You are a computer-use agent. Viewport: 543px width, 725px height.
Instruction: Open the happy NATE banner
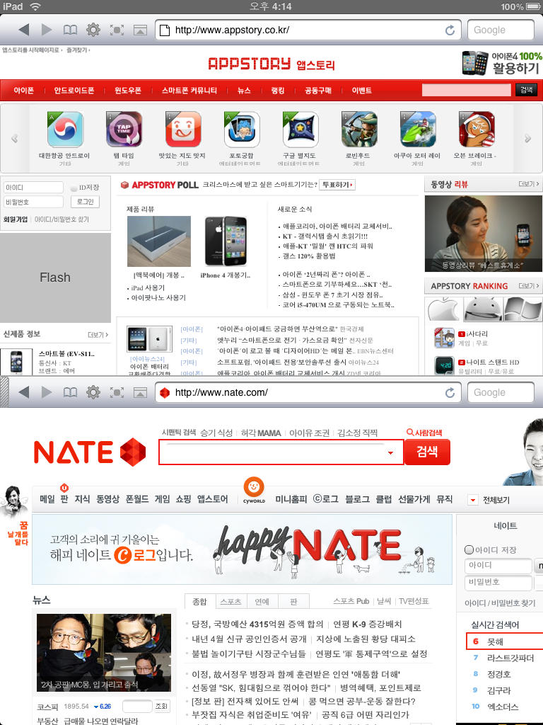242,549
